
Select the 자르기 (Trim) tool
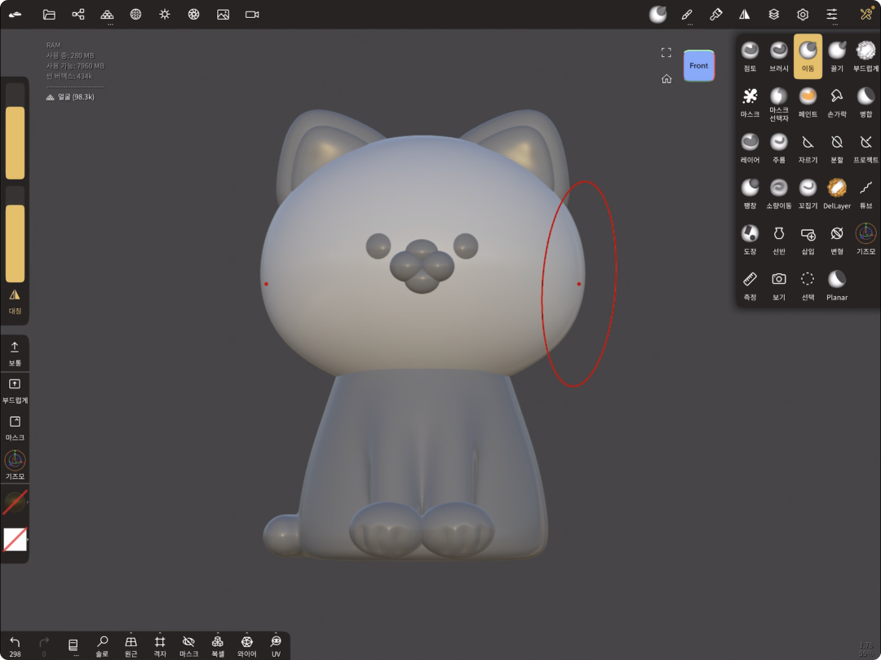(x=808, y=148)
